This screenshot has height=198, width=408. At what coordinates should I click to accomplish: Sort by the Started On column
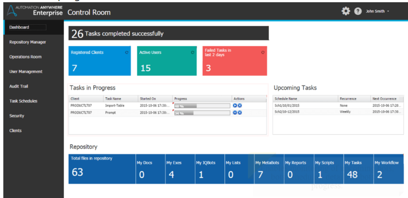[155, 99]
